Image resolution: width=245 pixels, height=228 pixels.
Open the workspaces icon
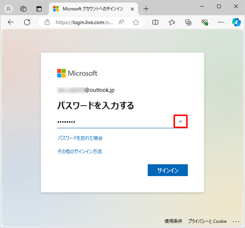(x=24, y=9)
